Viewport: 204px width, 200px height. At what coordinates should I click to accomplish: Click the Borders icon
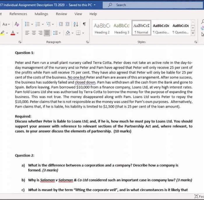[x=78, y=33]
